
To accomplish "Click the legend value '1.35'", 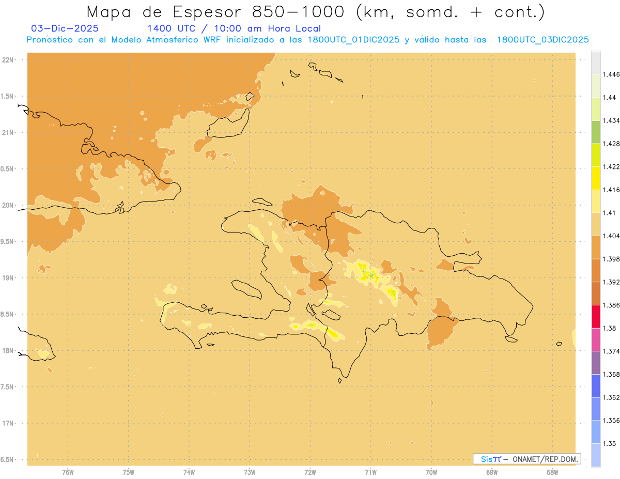I will tap(610, 444).
